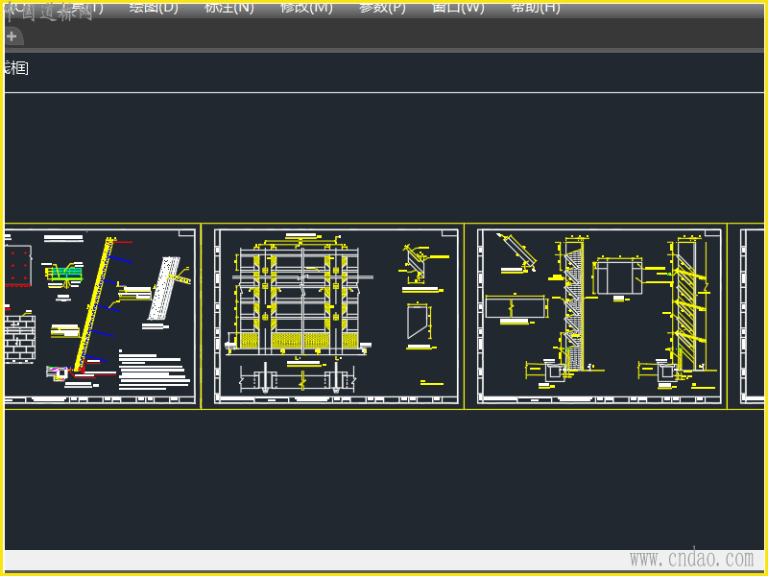Select the sloped wall section with blue anchors sheet
The height and width of the screenshot is (576, 768).
(103, 317)
